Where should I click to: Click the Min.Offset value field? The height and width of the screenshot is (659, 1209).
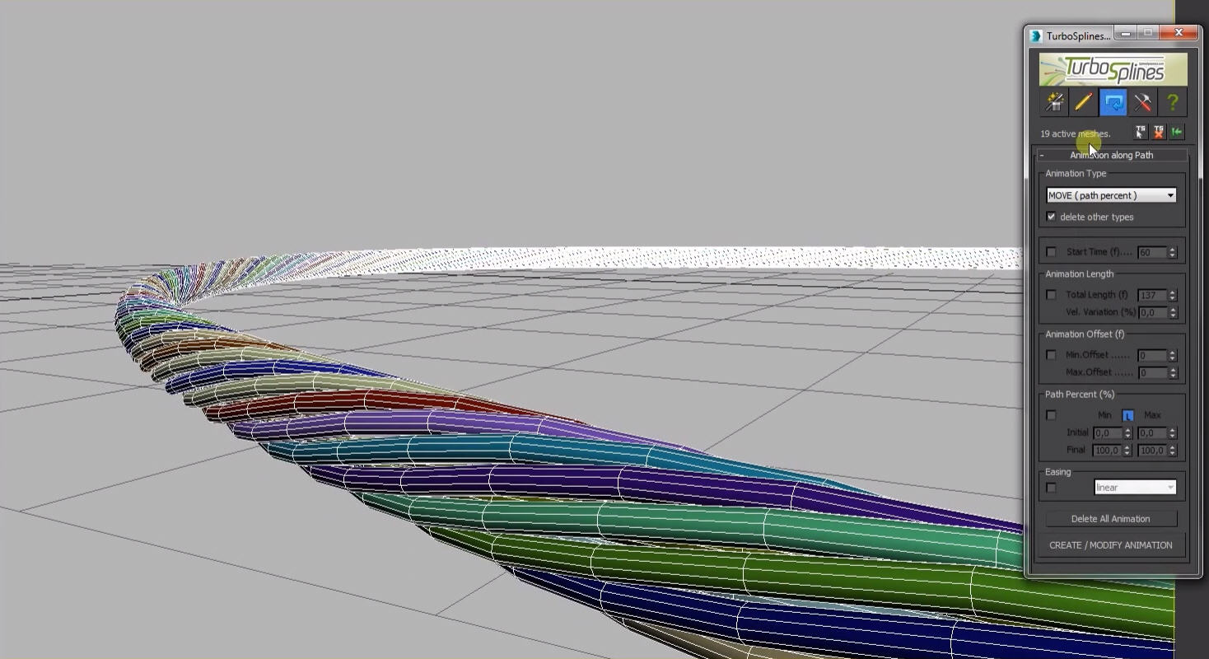pos(1152,355)
